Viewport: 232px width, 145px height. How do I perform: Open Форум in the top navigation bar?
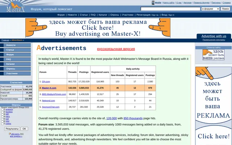pyautogui.click(x=61, y=15)
